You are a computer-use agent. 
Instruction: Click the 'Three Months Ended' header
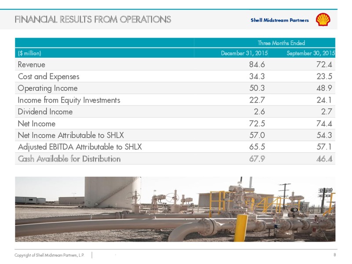(x=281, y=43)
